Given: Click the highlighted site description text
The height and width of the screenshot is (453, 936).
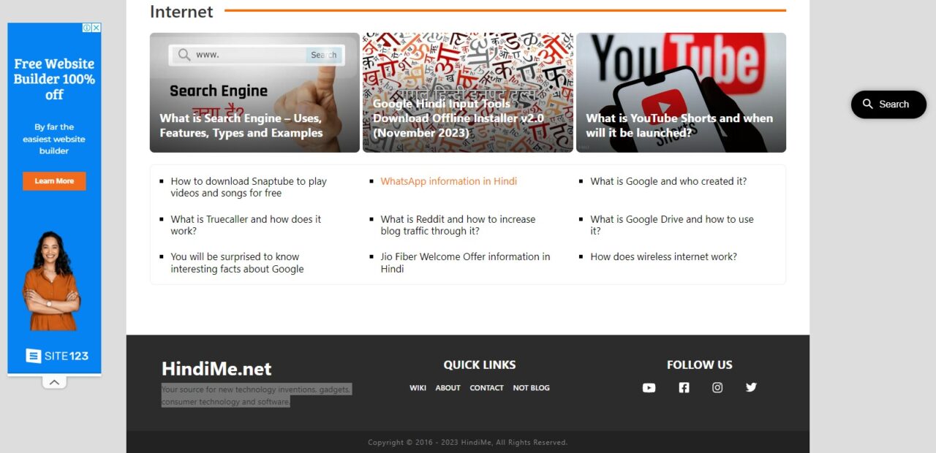Looking at the screenshot, I should tap(257, 395).
